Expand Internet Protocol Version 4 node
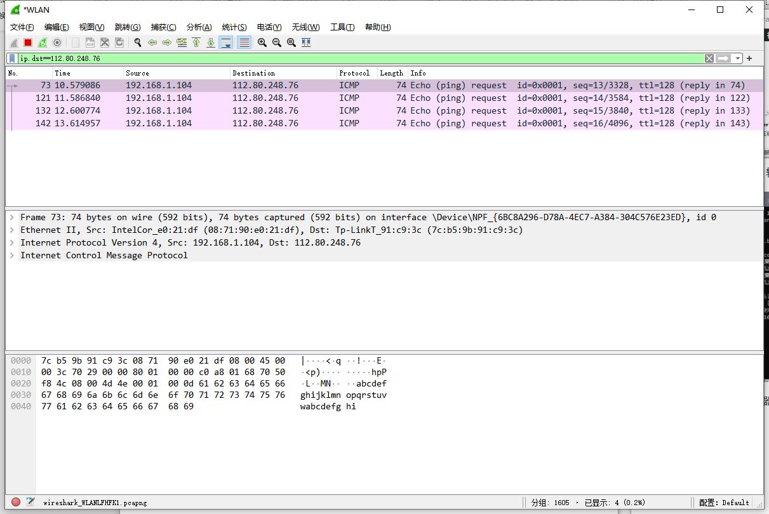 [x=12, y=242]
